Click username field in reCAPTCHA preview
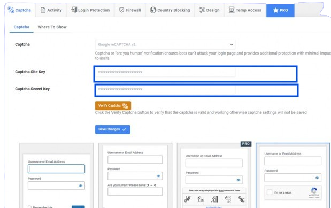Viewport: 331px width, 208px height. [x=293, y=161]
